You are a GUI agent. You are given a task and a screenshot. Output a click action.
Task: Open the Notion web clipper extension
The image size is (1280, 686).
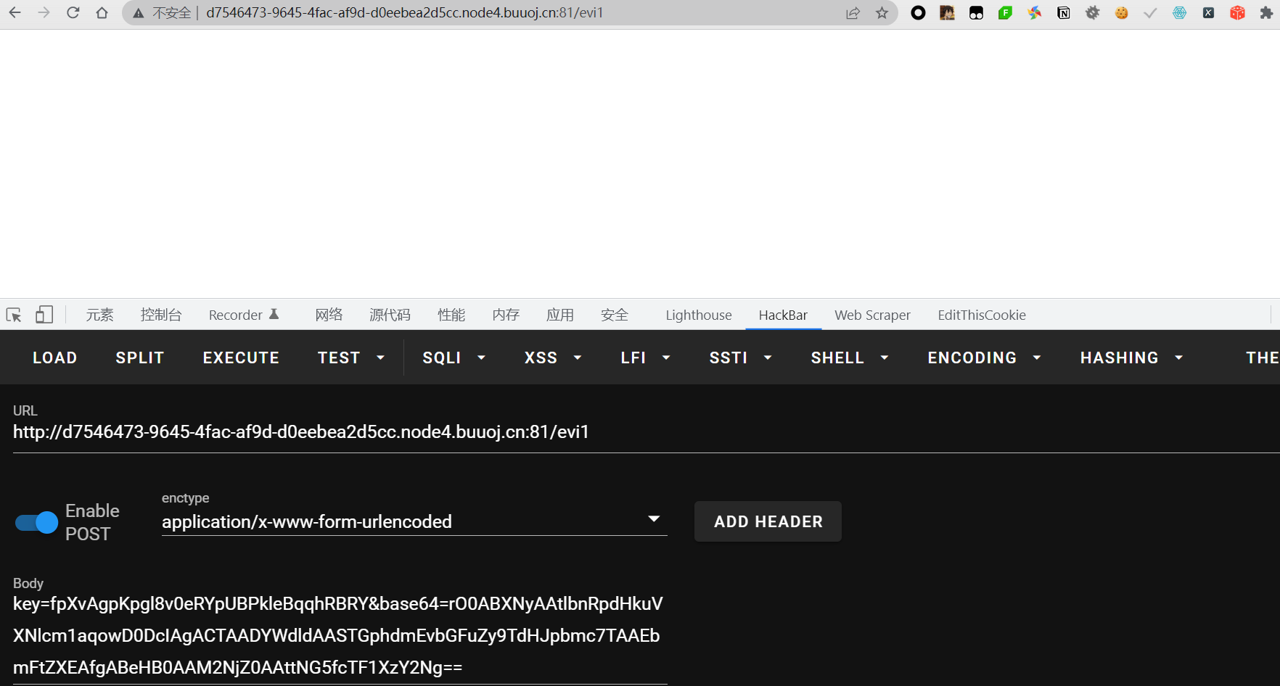point(1063,13)
